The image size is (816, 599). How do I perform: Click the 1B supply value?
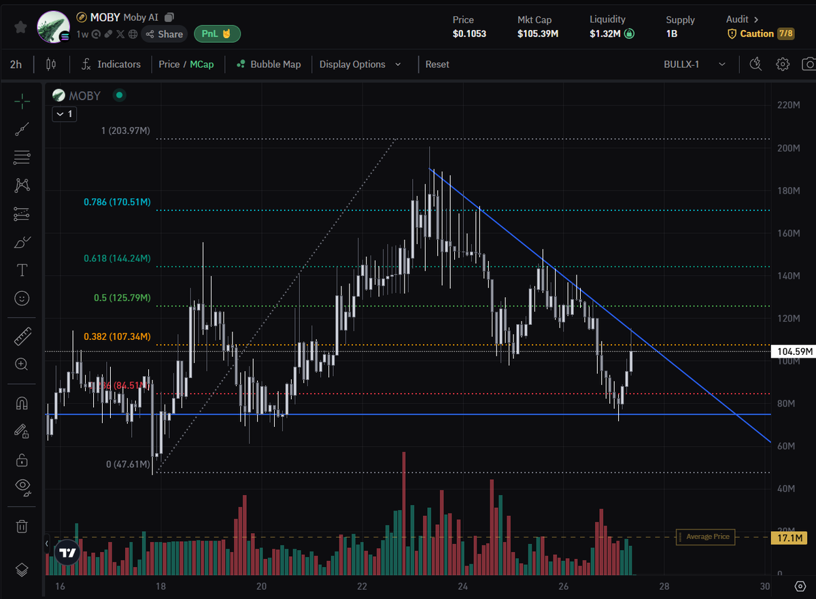click(x=671, y=33)
